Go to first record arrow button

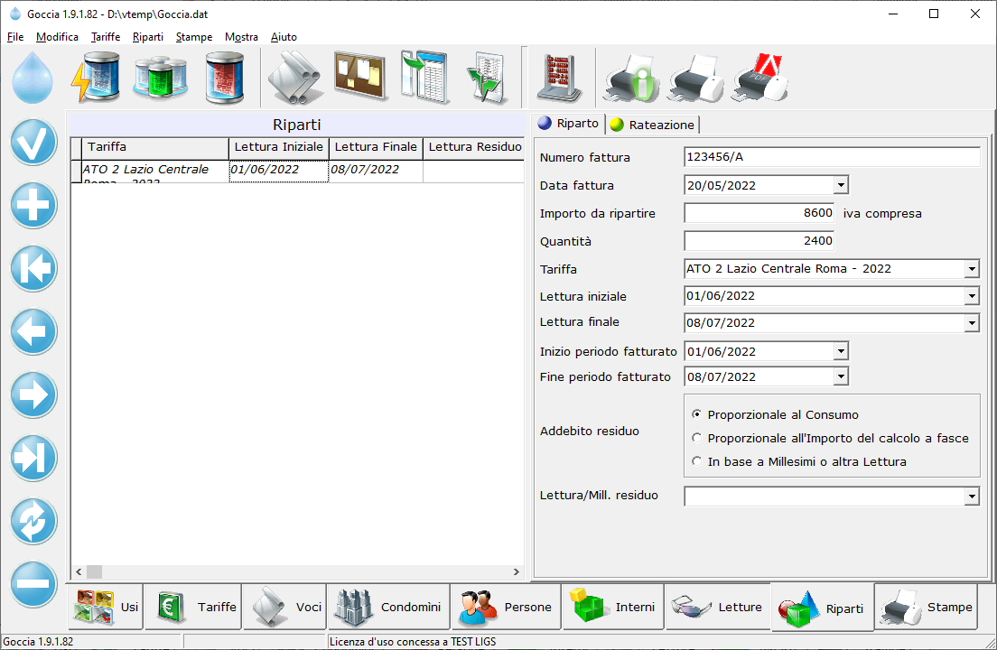33,268
